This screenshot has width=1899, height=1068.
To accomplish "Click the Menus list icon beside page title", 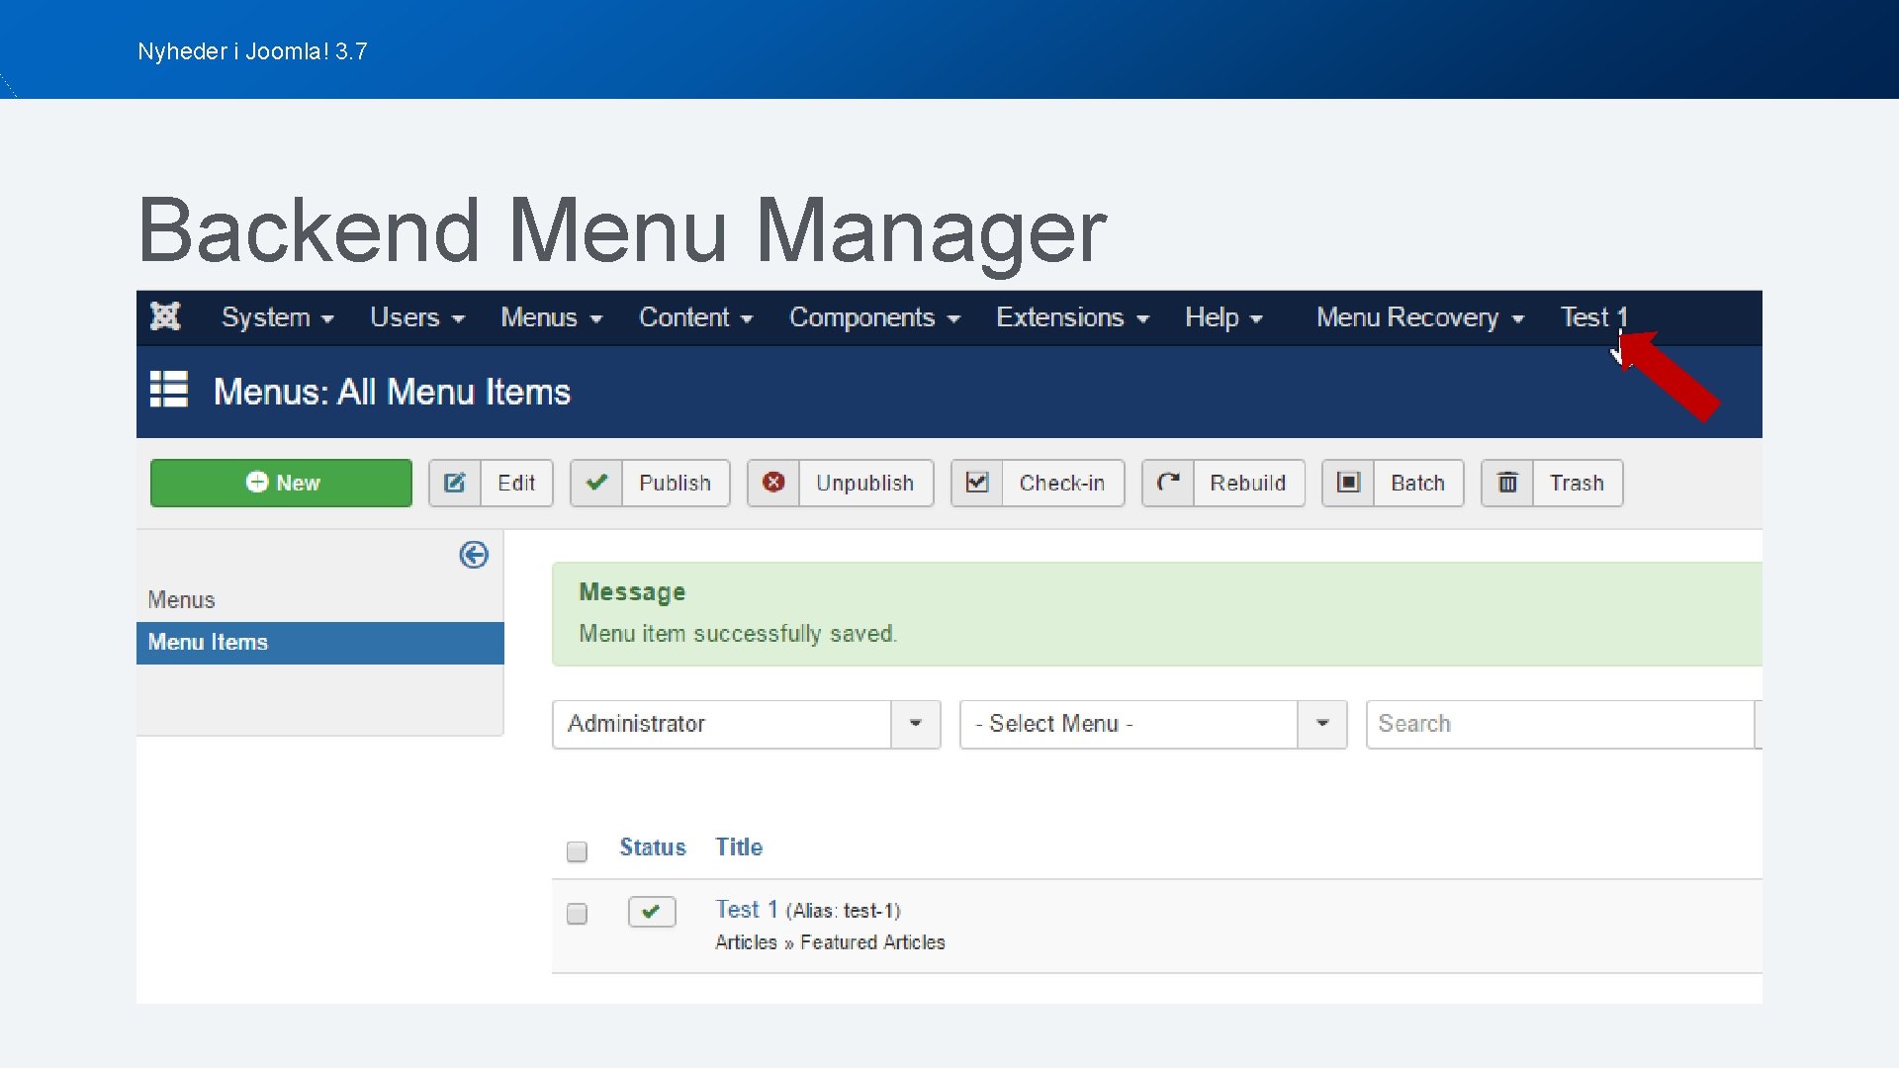I will [169, 390].
